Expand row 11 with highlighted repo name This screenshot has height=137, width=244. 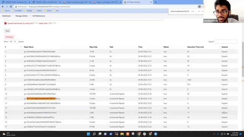pos(225,99)
